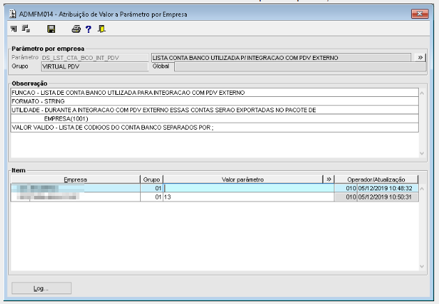Click the document icon in title bar
This screenshot has height=304, width=439.
[13, 14]
